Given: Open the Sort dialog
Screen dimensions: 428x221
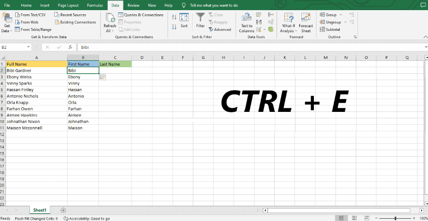Looking at the screenshot, I should [x=184, y=20].
